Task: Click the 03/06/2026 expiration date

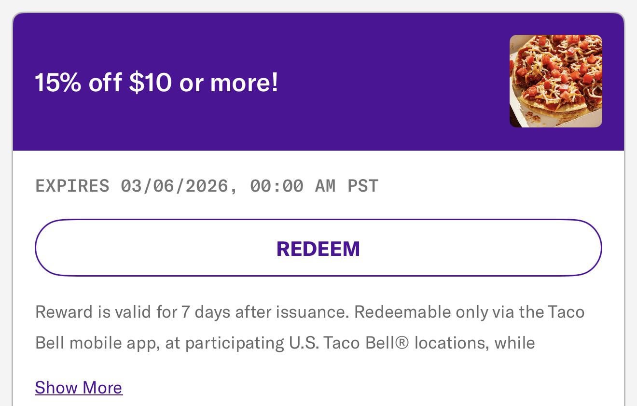Action: click(x=174, y=186)
